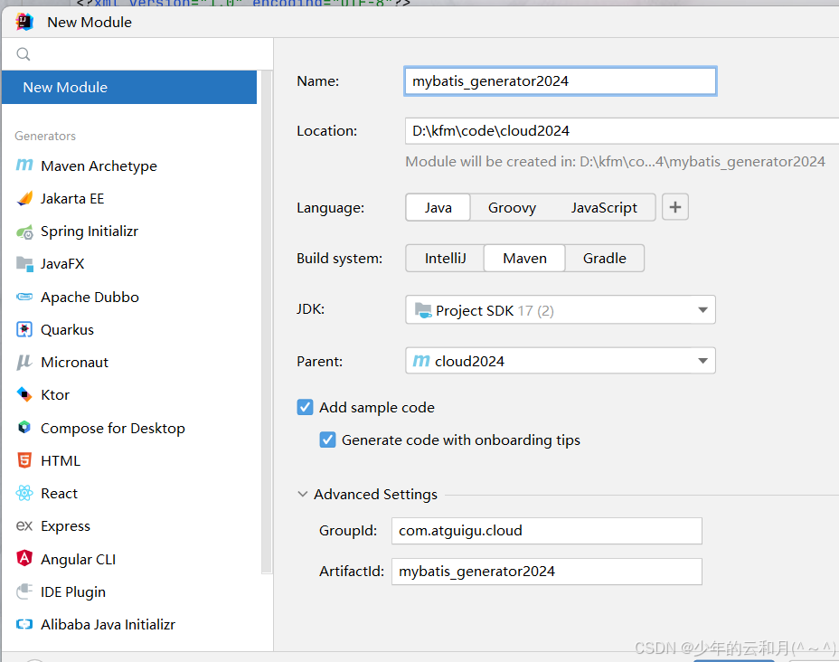Select Java as the language
Image resolution: width=839 pixels, height=662 pixels.
tap(438, 208)
